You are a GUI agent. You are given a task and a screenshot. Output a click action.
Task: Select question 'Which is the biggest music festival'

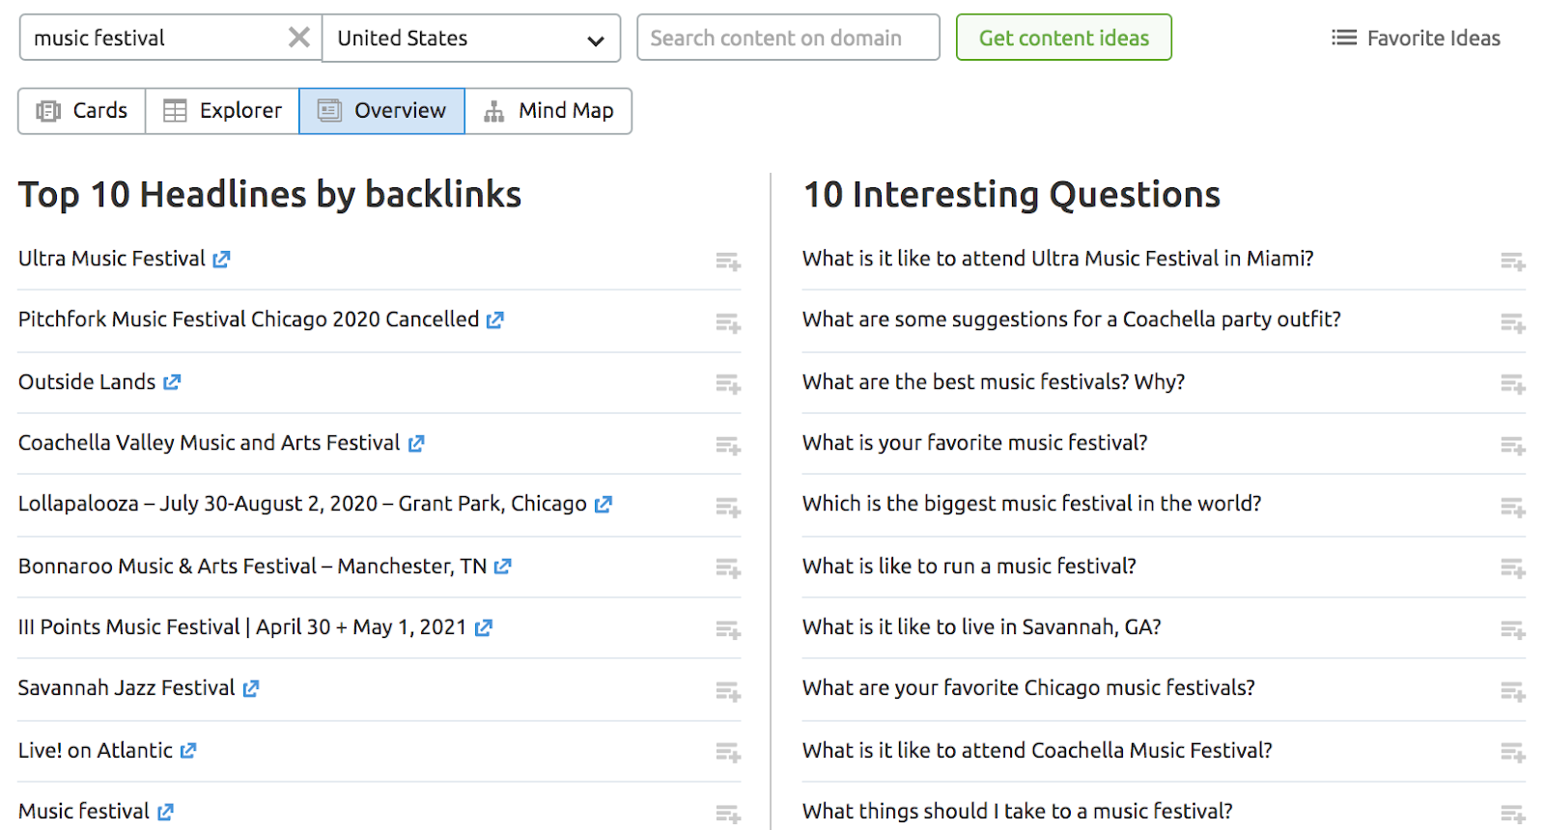point(1031,504)
